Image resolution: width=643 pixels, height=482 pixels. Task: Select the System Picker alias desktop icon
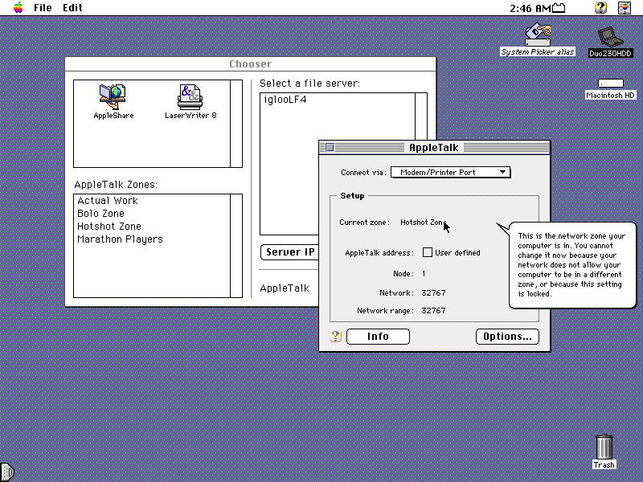(x=538, y=39)
